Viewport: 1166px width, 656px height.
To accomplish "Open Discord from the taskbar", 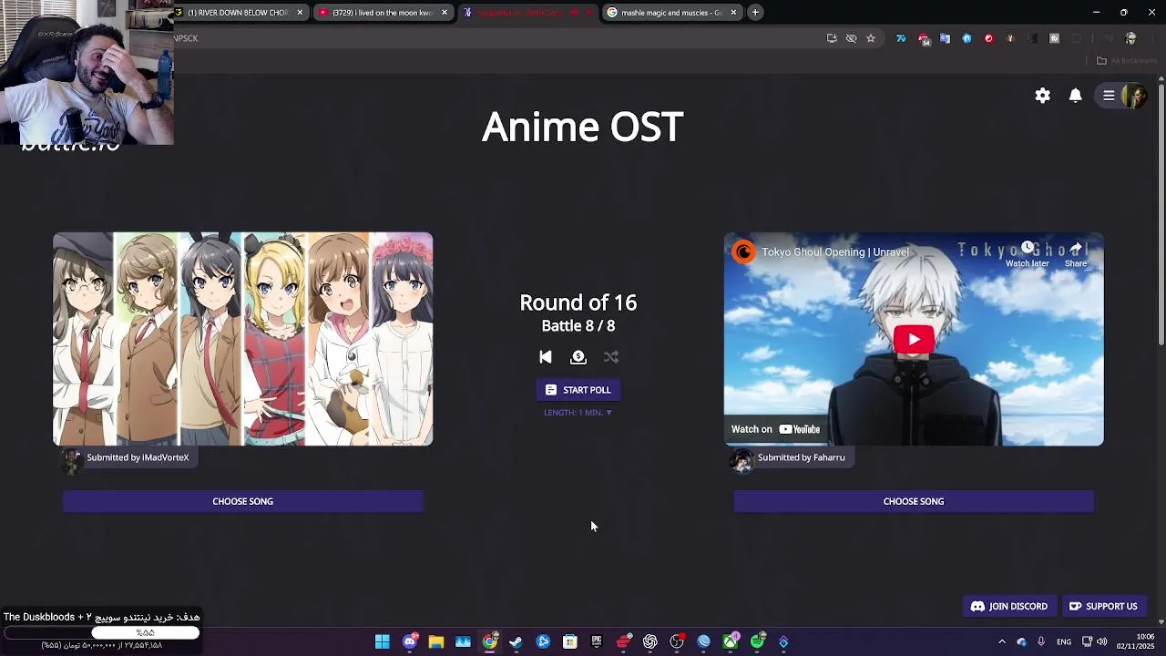I will 410,642.
